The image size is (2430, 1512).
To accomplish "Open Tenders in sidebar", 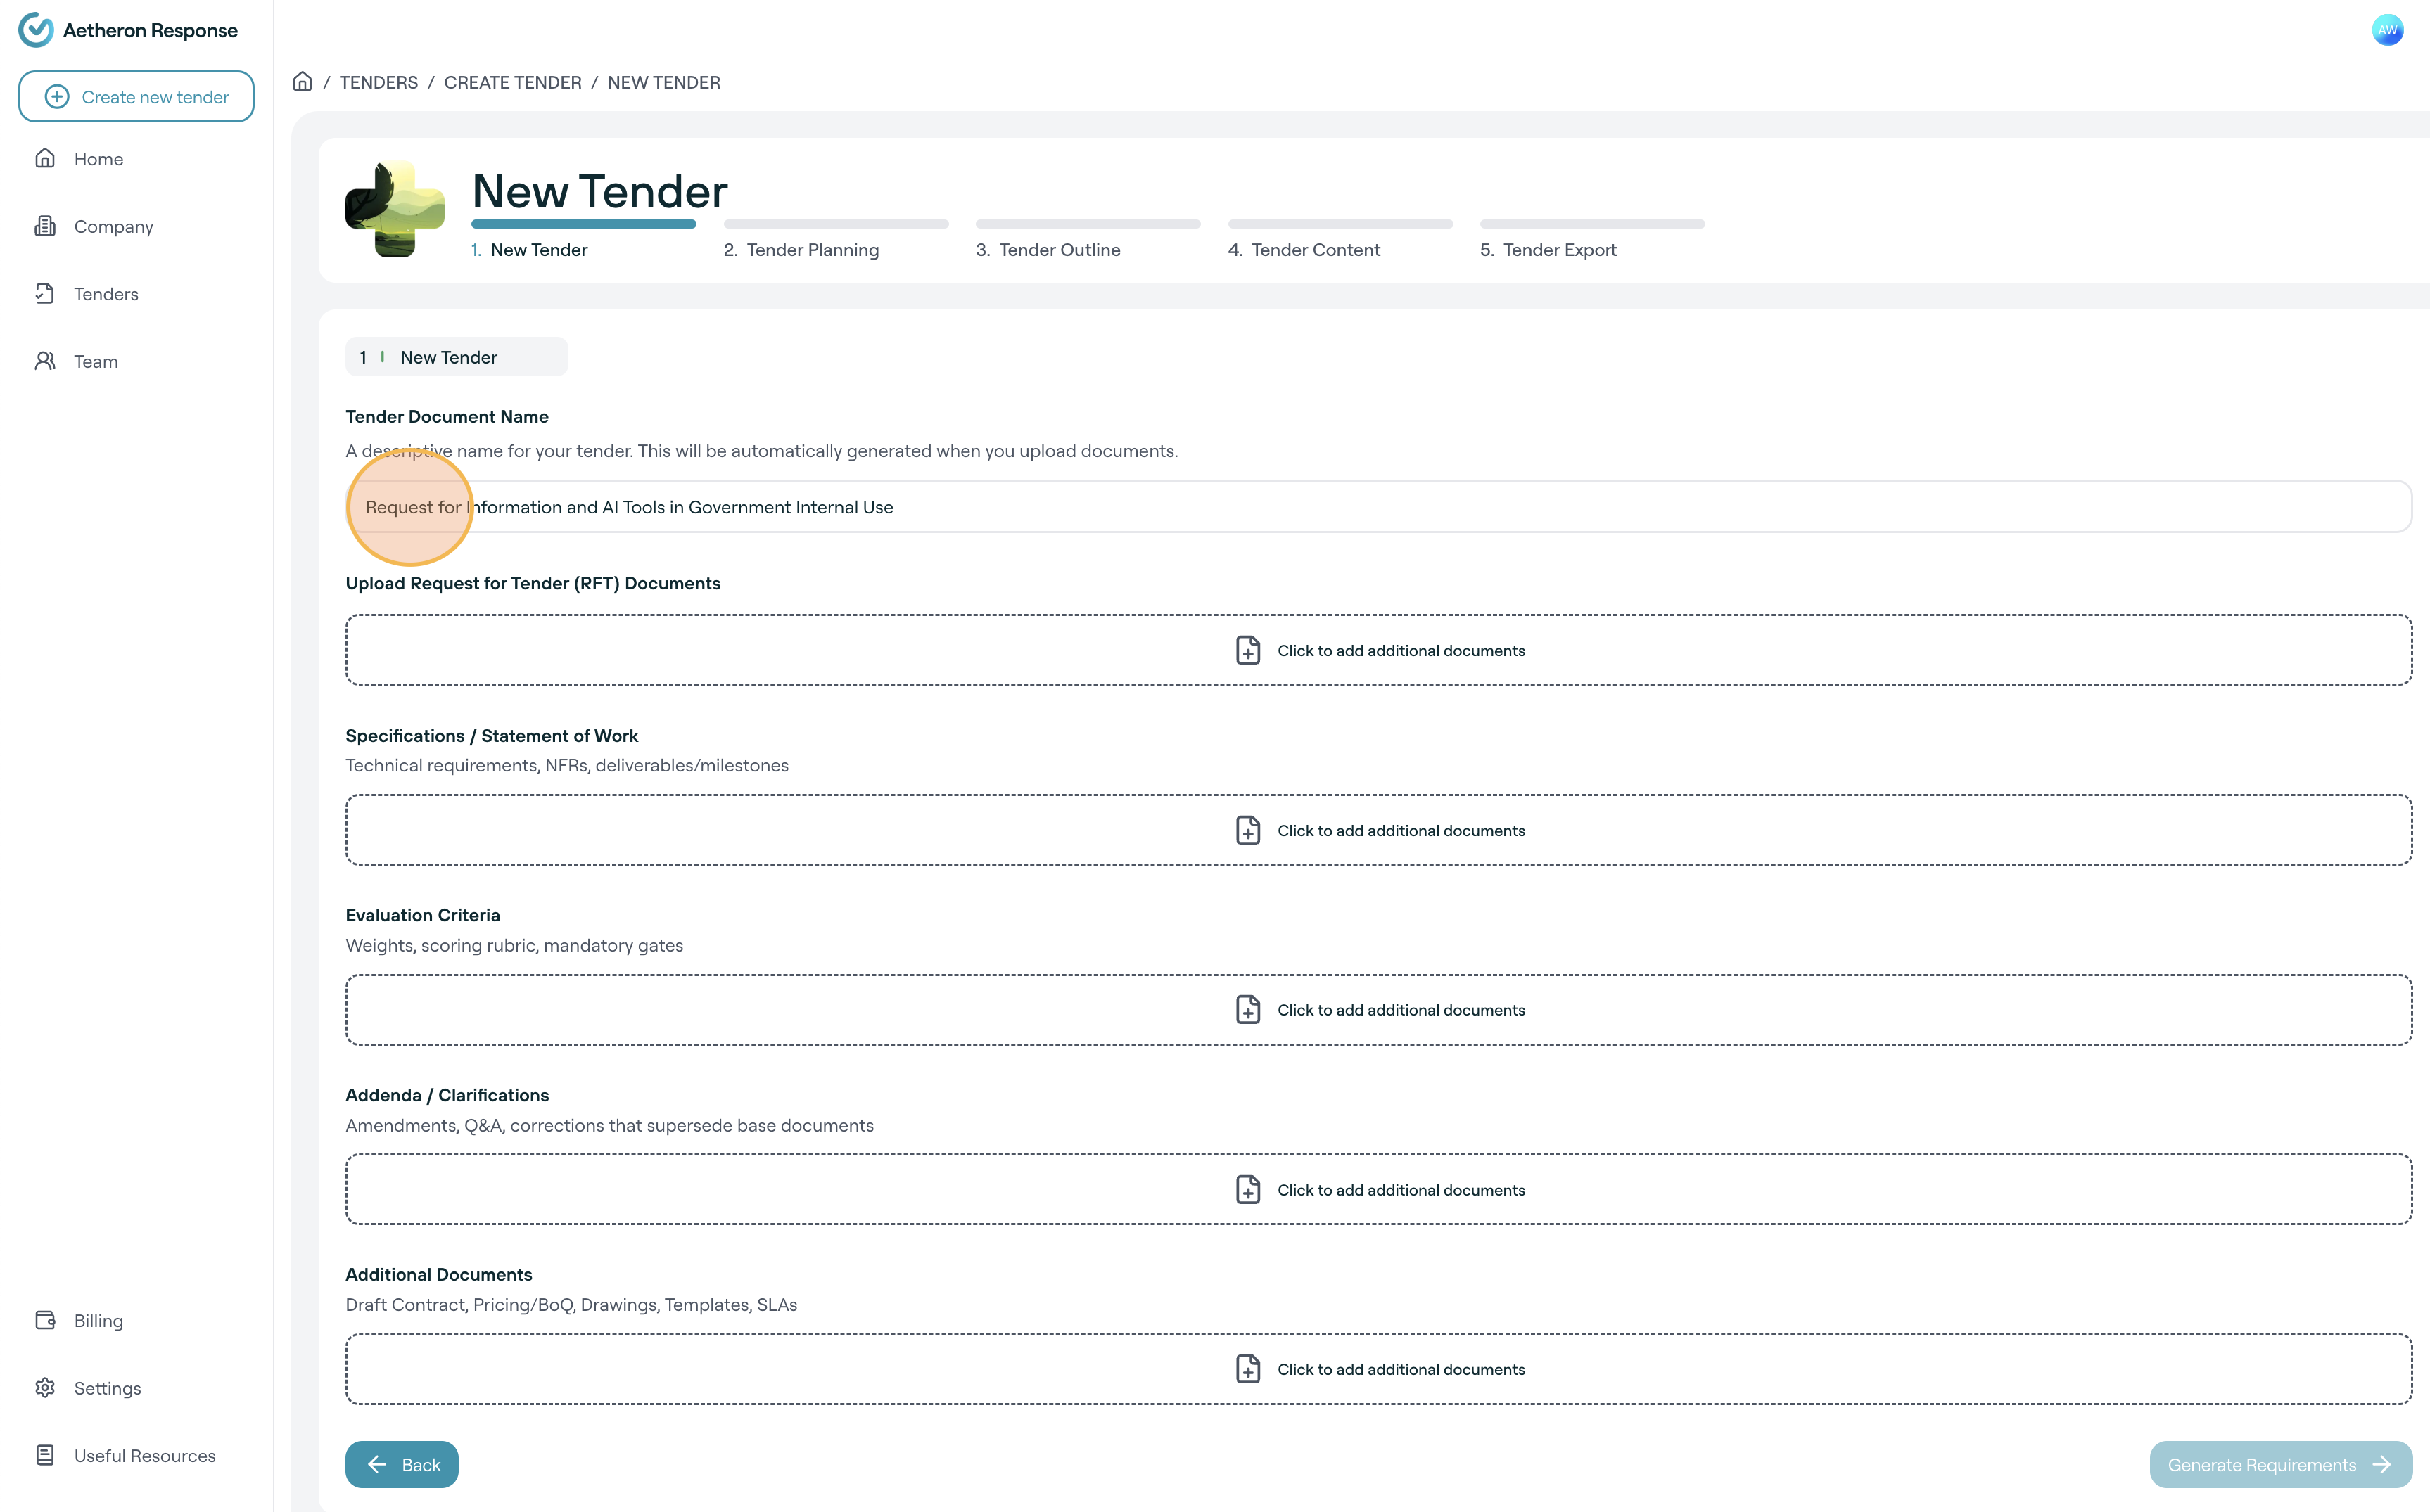I will (x=105, y=294).
